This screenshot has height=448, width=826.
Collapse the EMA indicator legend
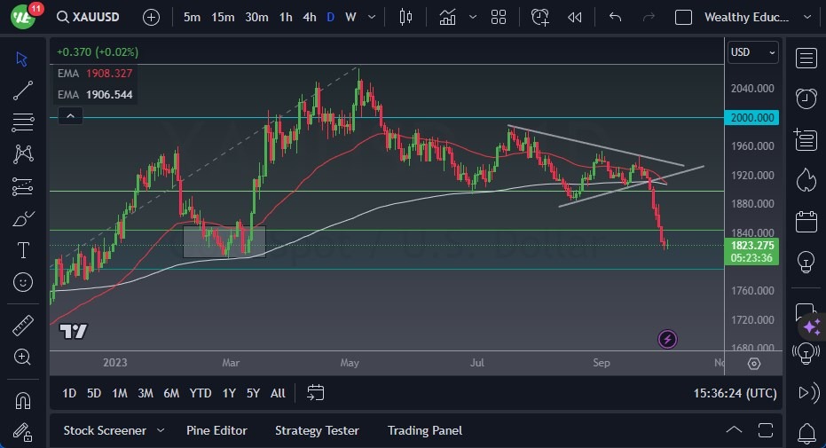[70, 115]
